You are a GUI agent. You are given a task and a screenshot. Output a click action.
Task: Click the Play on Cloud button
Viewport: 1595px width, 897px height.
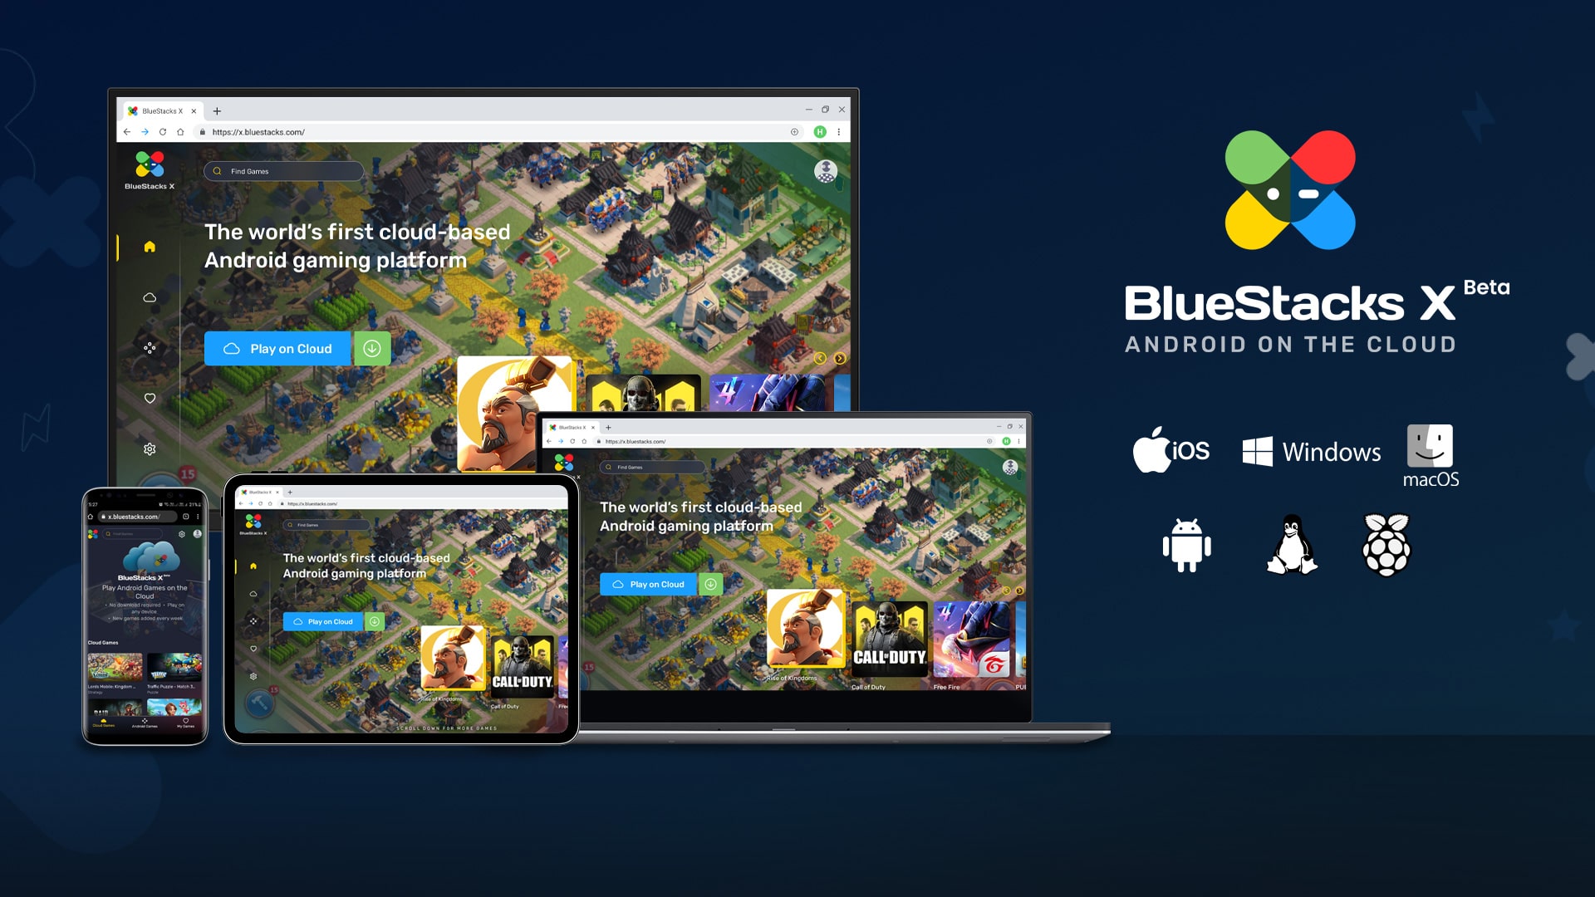(x=277, y=348)
